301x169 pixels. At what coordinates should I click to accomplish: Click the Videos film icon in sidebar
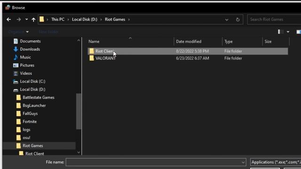point(16,73)
